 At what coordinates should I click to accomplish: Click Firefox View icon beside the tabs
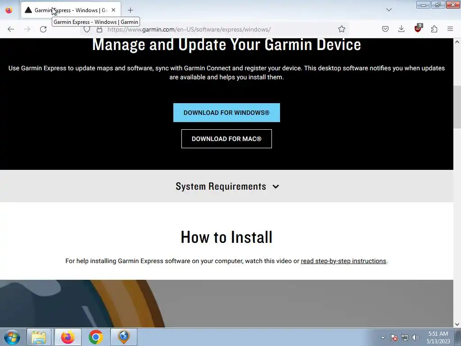pyautogui.click(x=9, y=10)
